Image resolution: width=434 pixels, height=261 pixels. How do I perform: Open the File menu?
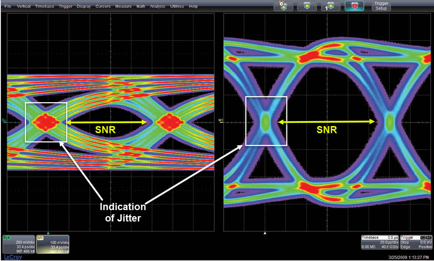pyautogui.click(x=7, y=6)
